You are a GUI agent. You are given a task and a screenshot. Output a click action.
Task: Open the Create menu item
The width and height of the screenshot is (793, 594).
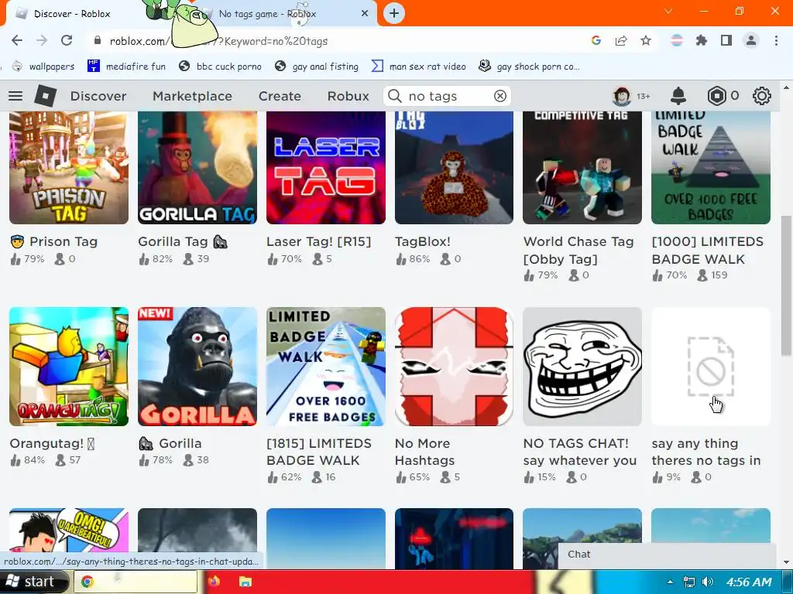click(280, 96)
